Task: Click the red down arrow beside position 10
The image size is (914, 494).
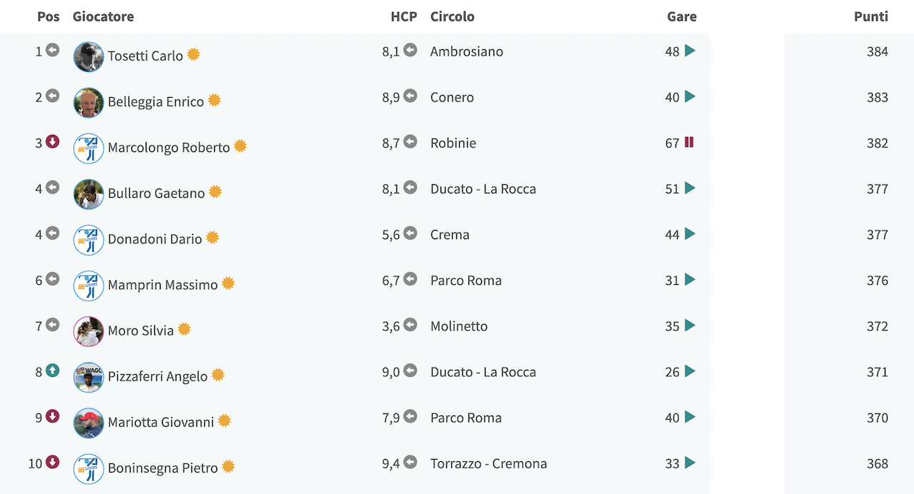Action: click(x=52, y=462)
